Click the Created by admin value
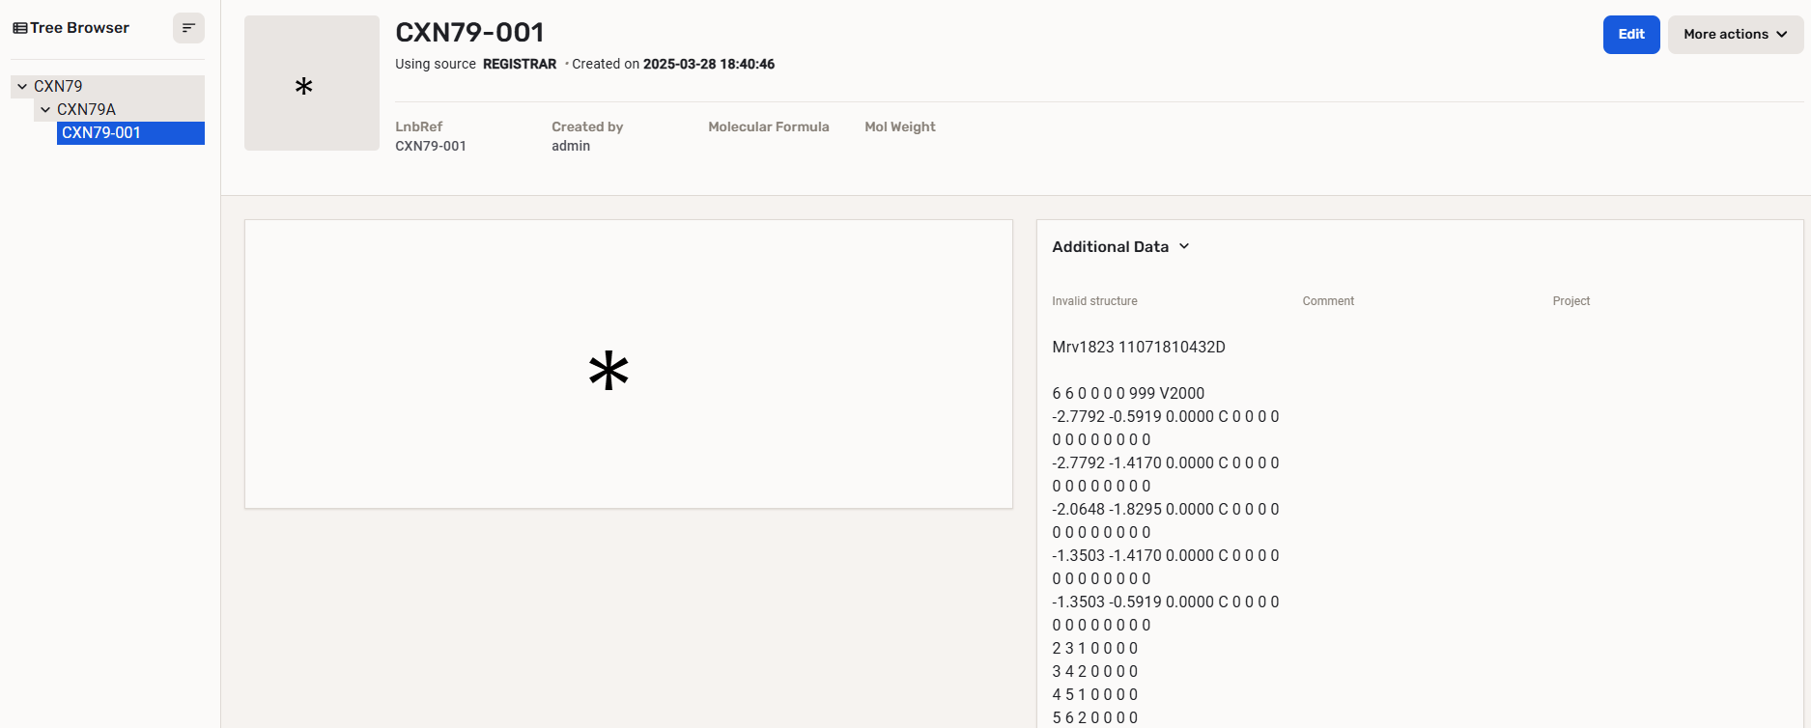 click(571, 146)
